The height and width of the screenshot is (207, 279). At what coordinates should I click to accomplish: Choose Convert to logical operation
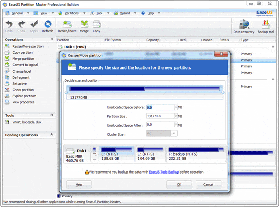(x=25, y=65)
